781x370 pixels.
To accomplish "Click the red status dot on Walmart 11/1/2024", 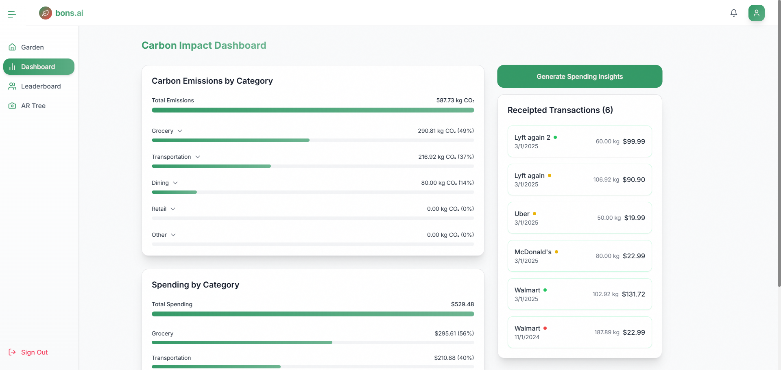I will (545, 328).
